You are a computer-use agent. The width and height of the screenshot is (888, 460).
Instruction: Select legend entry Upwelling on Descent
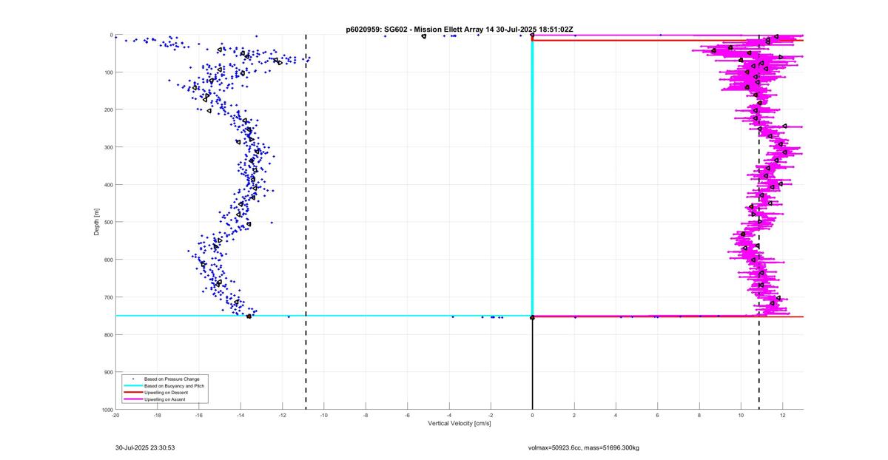click(166, 392)
